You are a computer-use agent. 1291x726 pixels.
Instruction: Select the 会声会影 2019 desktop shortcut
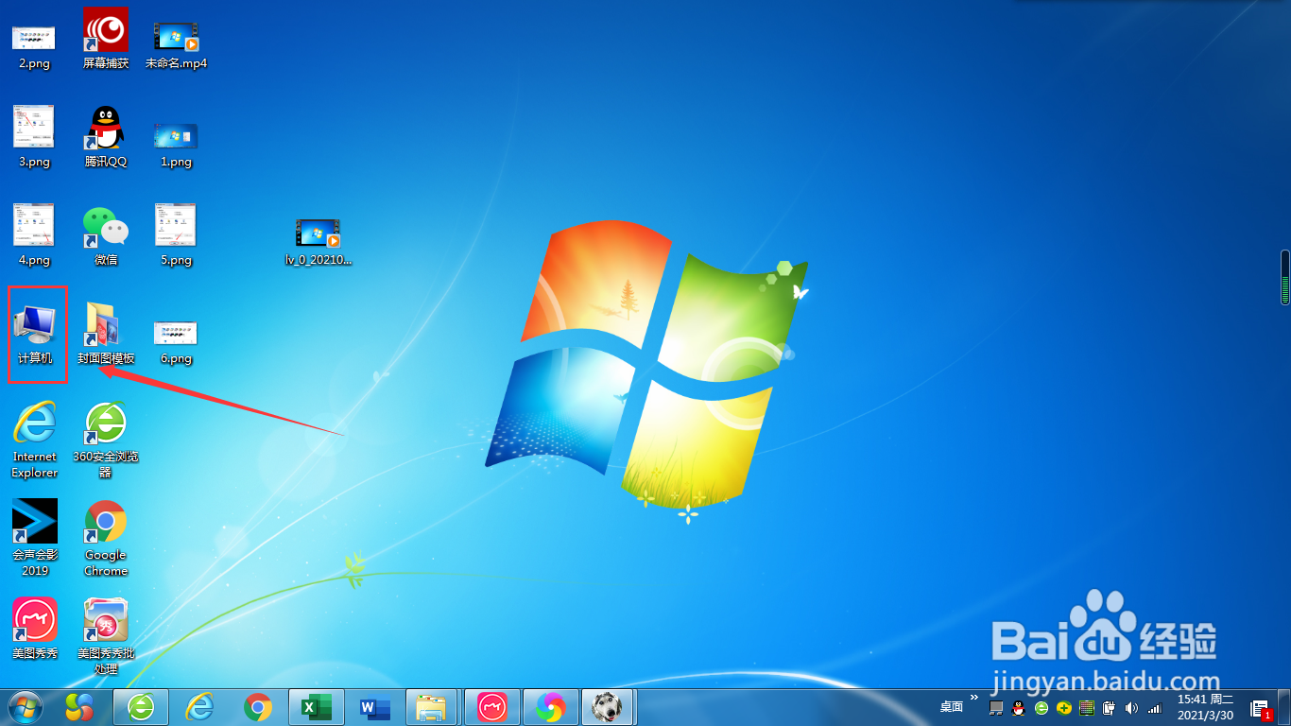coord(35,538)
